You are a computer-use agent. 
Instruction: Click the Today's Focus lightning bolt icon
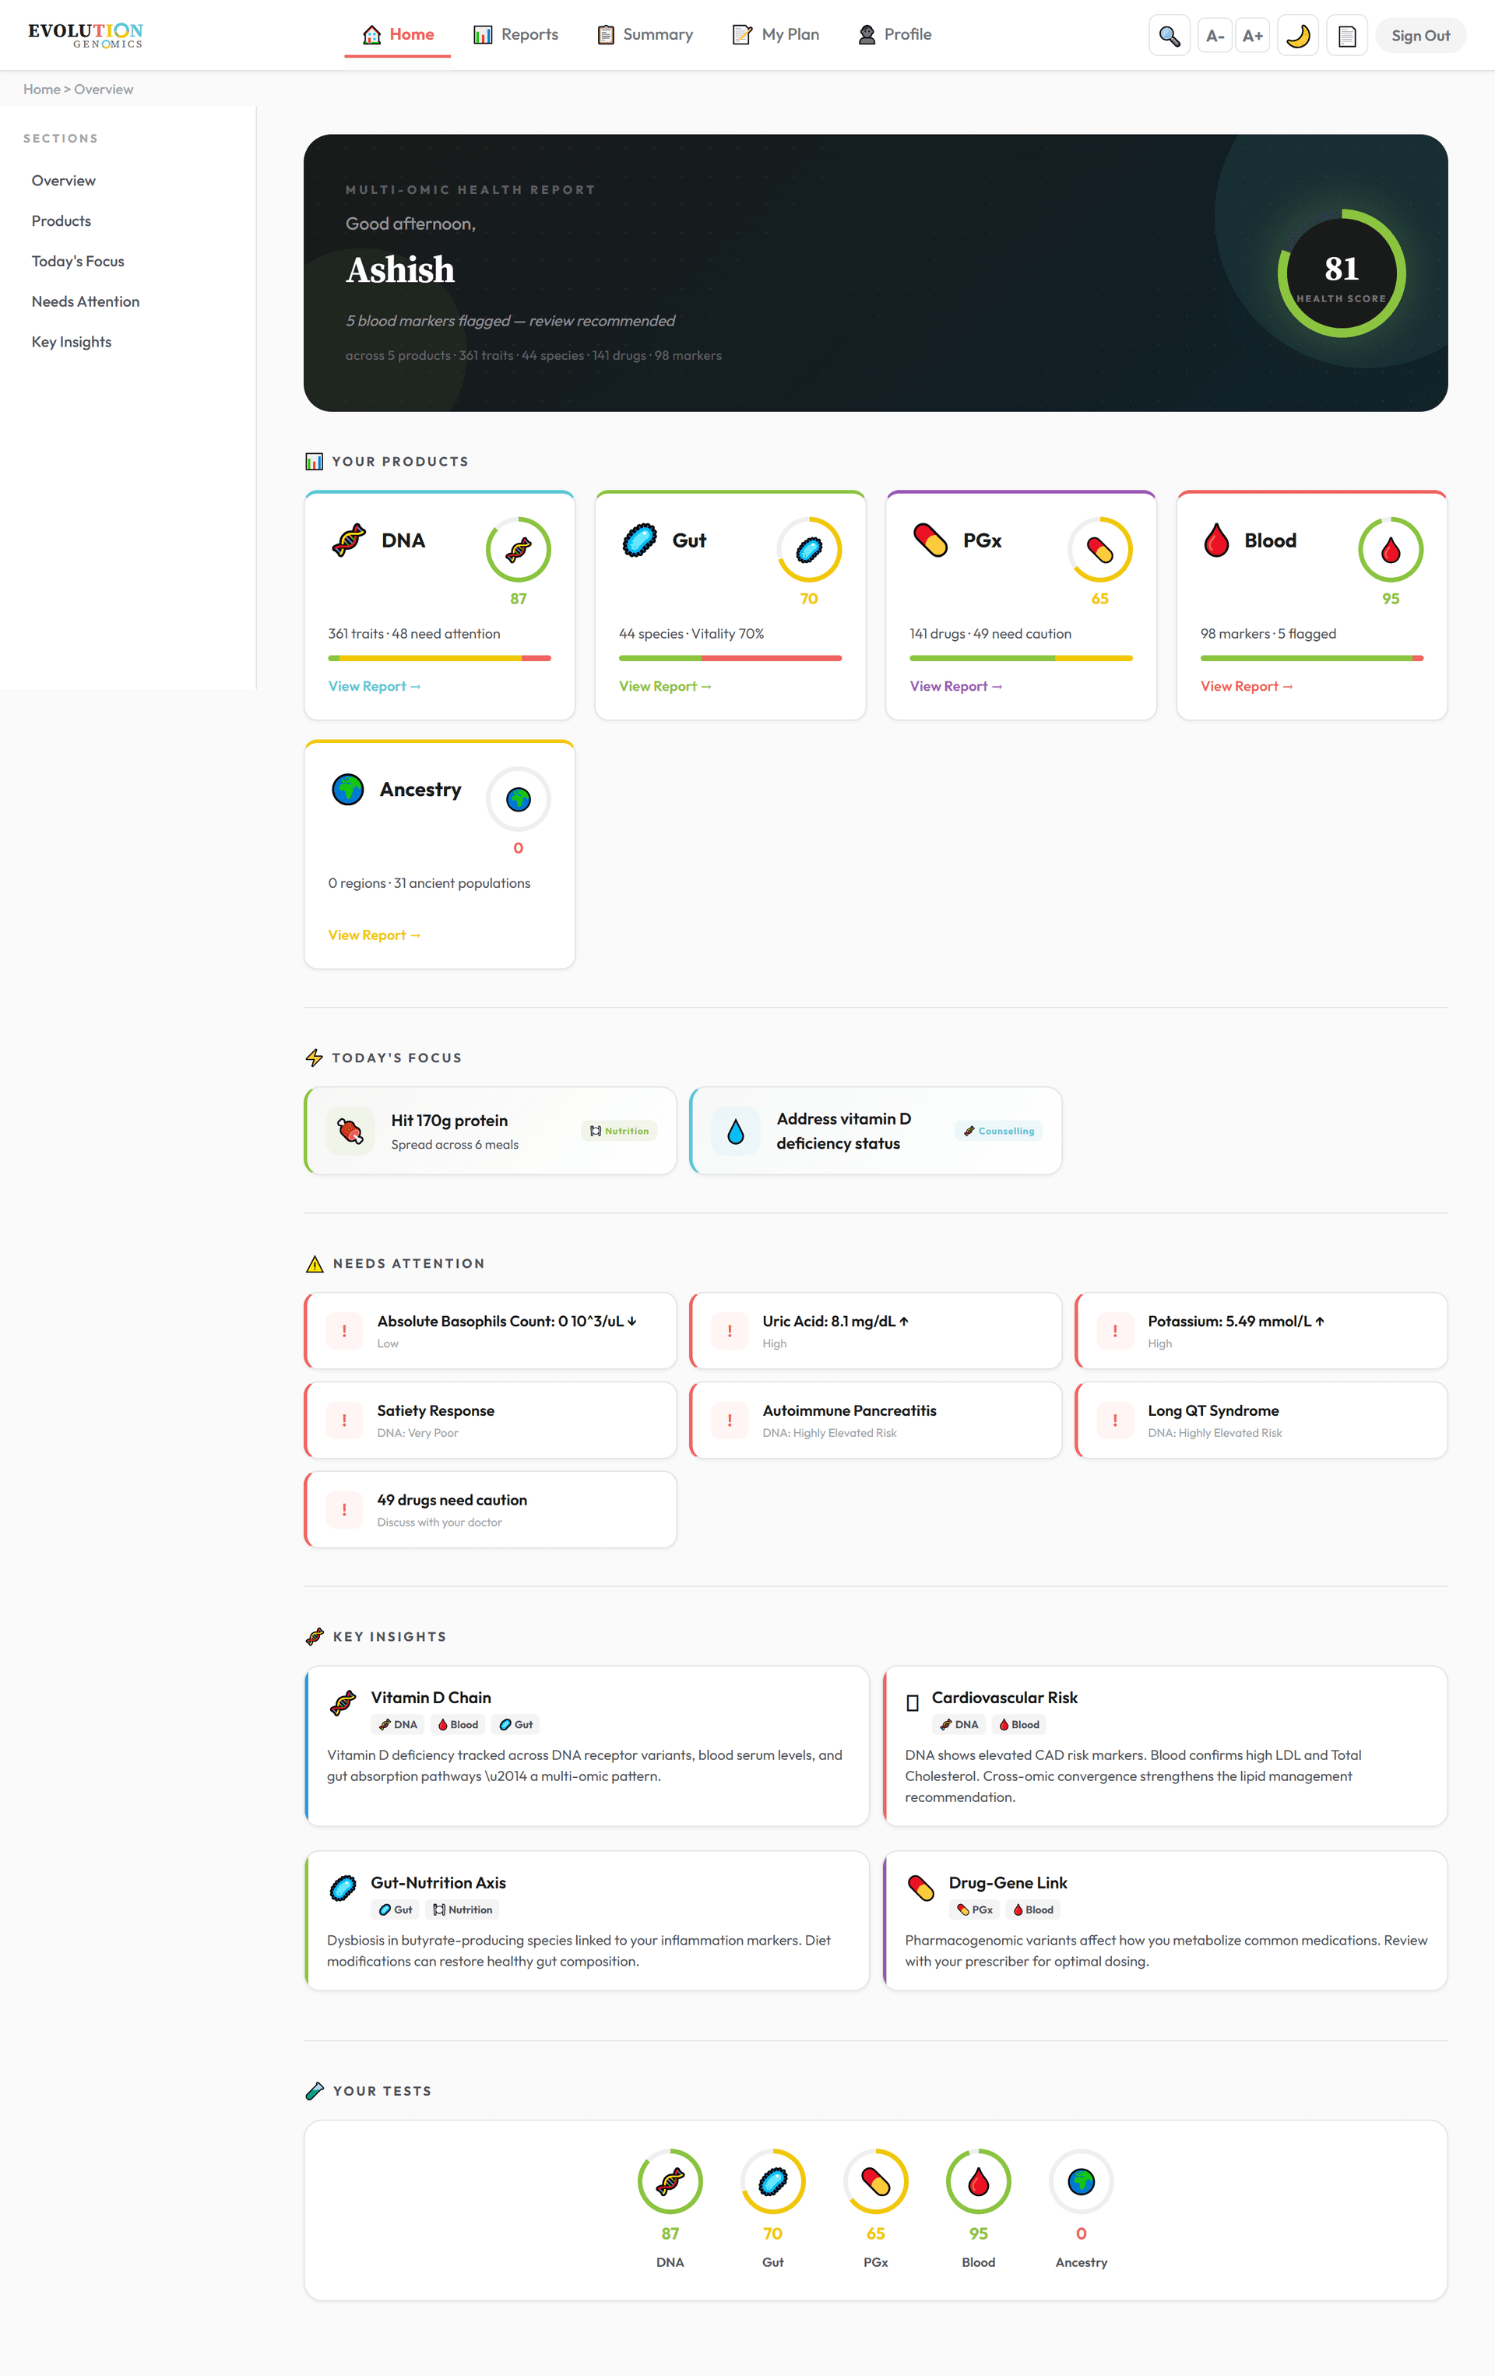[x=314, y=1057]
